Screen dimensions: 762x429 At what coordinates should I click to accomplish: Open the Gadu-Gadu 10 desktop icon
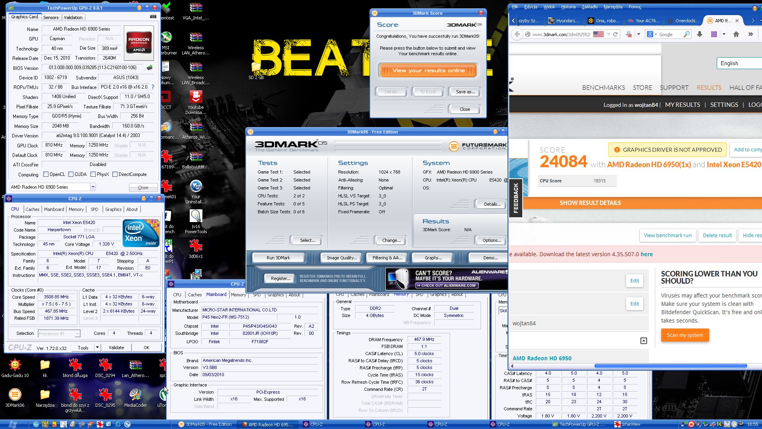click(15, 368)
